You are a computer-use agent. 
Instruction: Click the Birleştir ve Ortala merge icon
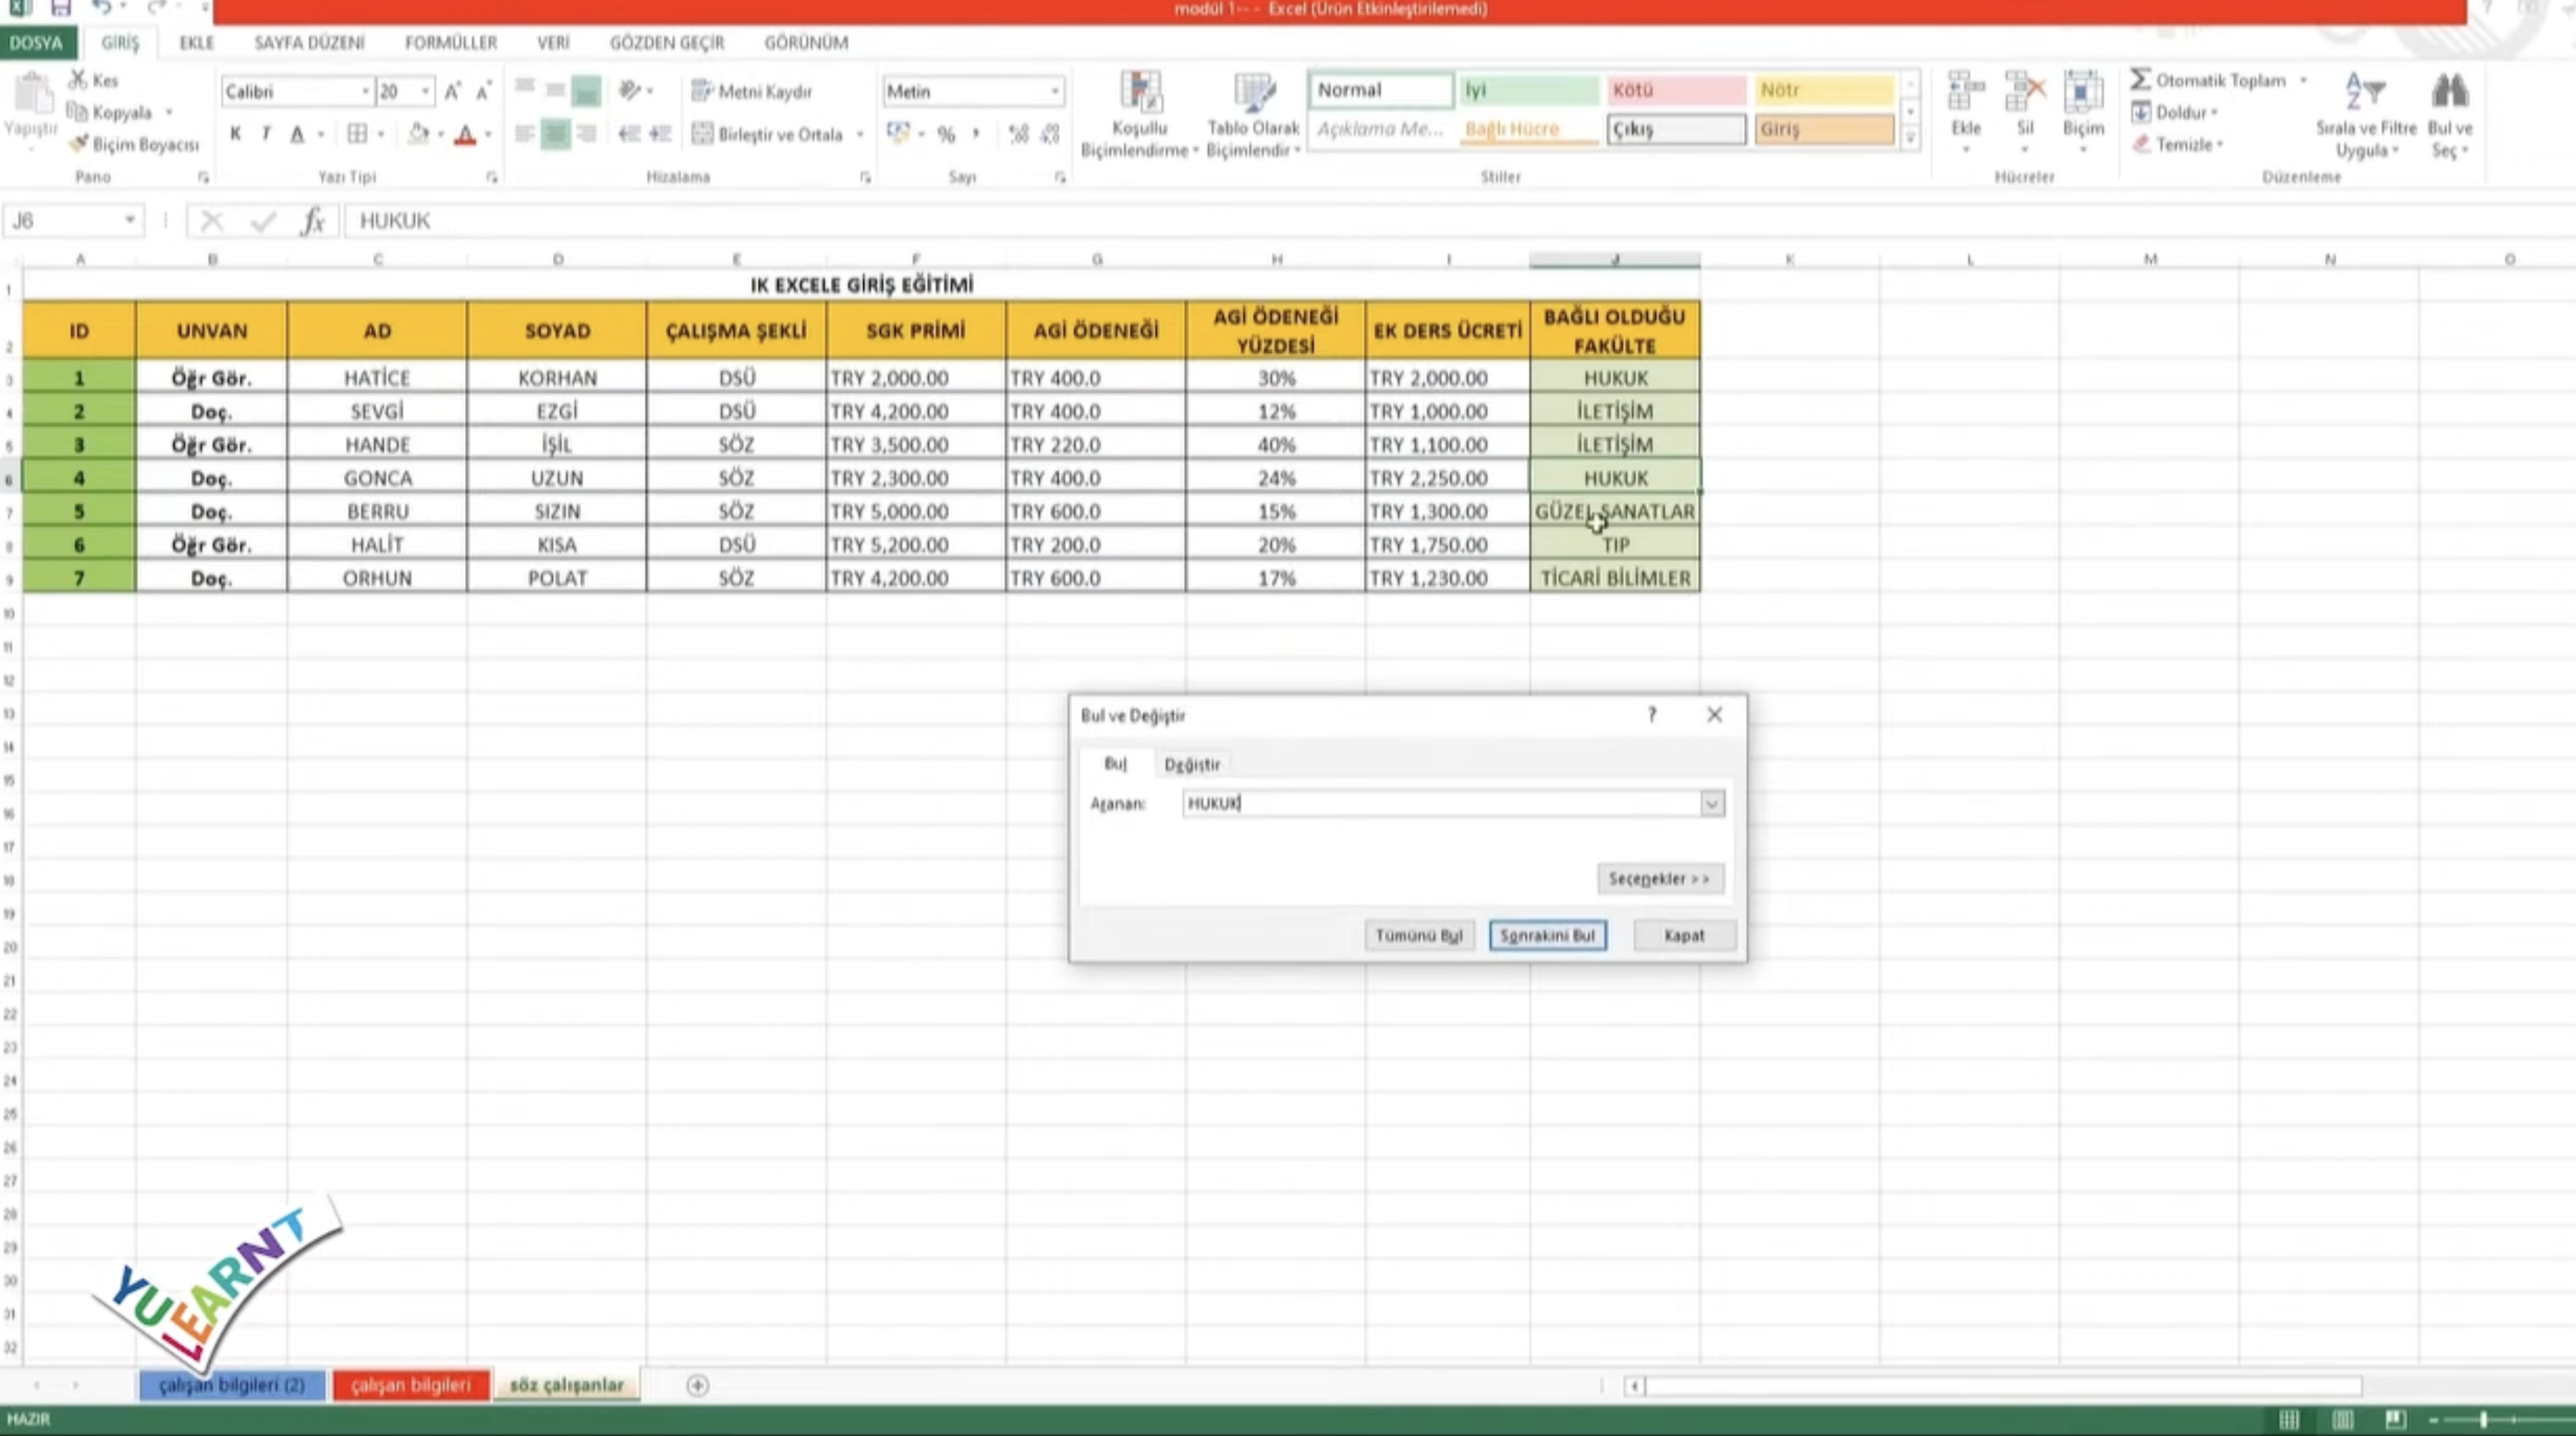[x=703, y=134]
